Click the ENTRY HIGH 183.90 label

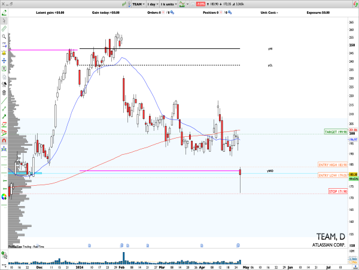click(x=333, y=165)
